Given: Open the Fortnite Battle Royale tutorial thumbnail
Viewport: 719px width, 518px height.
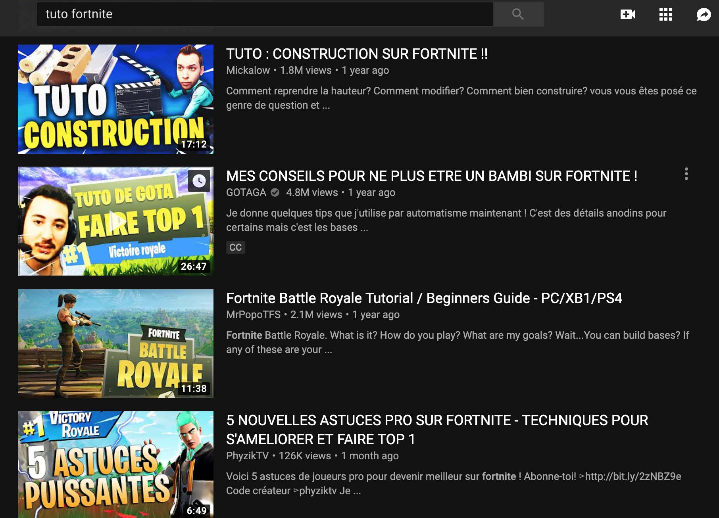Looking at the screenshot, I should (116, 343).
